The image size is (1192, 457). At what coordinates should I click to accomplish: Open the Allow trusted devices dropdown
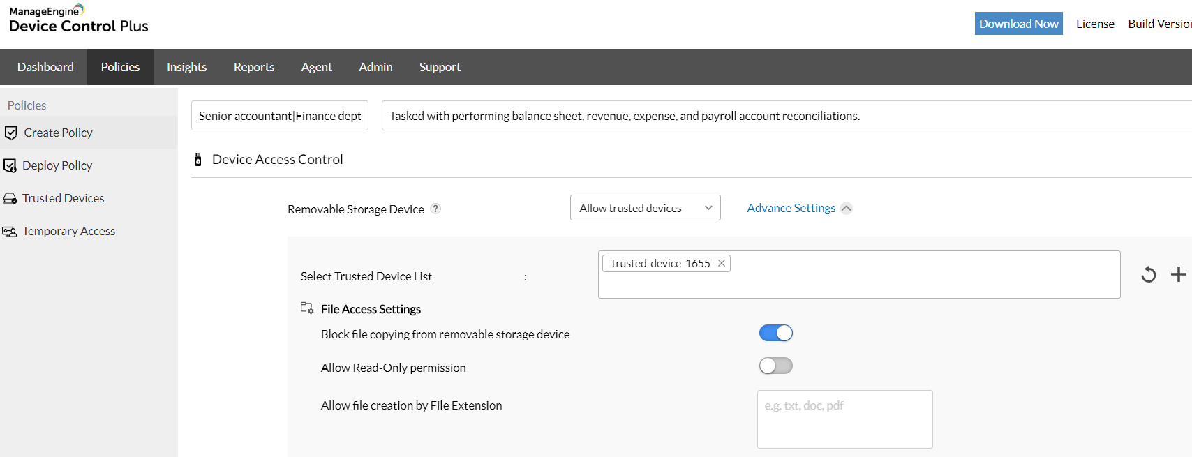click(645, 208)
